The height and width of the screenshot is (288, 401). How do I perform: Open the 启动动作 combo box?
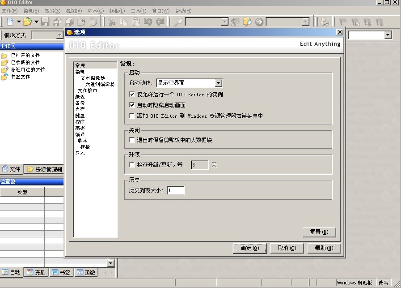189,83
